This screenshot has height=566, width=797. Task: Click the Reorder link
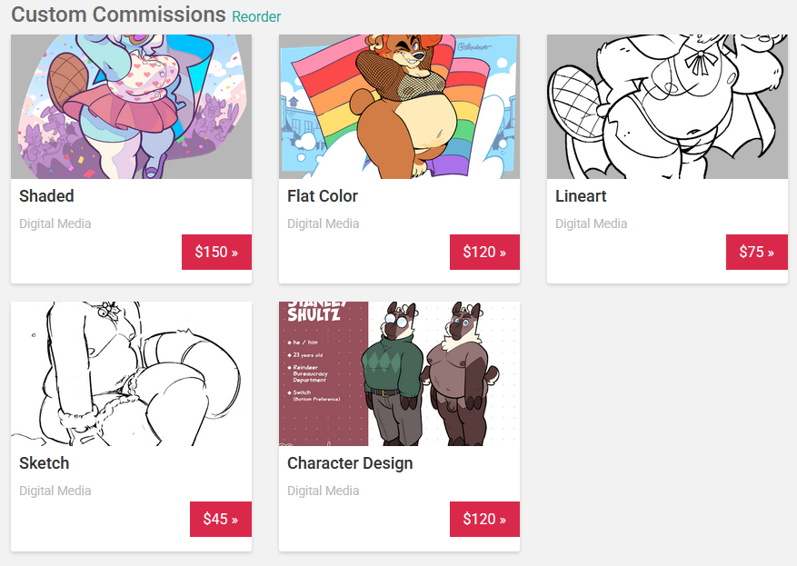coord(256,16)
